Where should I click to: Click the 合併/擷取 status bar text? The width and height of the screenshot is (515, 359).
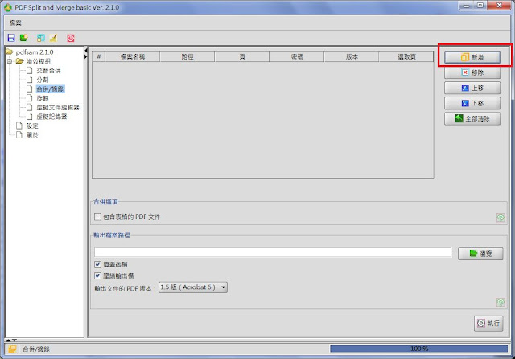[x=36, y=349]
